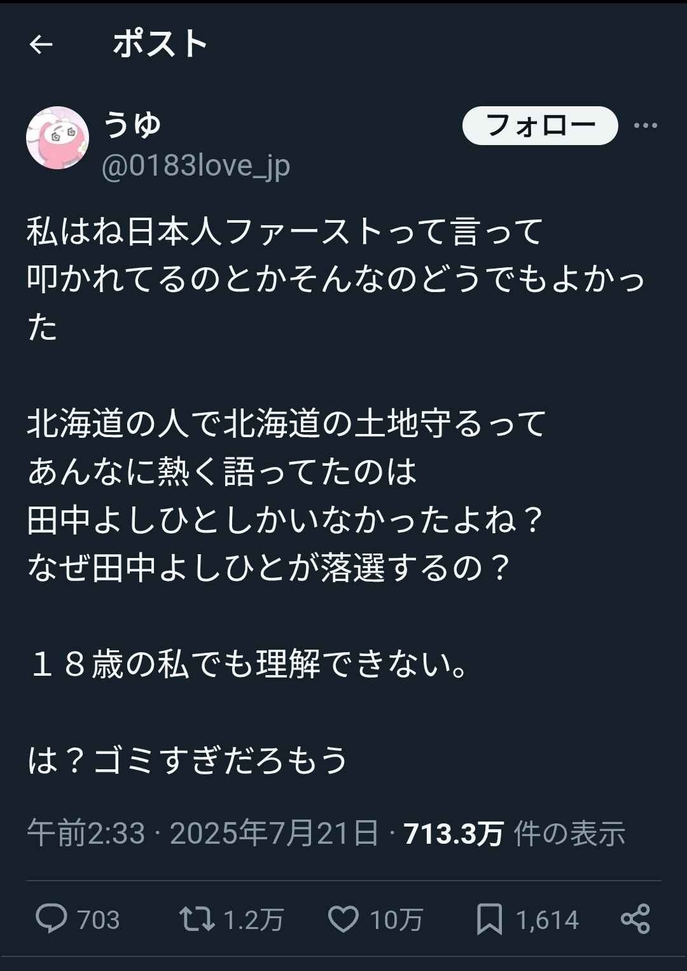Image resolution: width=687 pixels, height=971 pixels.
Task: Tap the post text about 田中よしひと
Action: pos(285,520)
